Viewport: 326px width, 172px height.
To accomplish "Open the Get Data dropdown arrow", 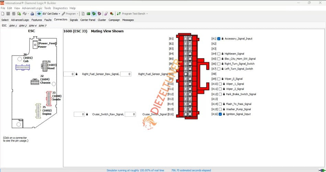I will tap(59, 14).
